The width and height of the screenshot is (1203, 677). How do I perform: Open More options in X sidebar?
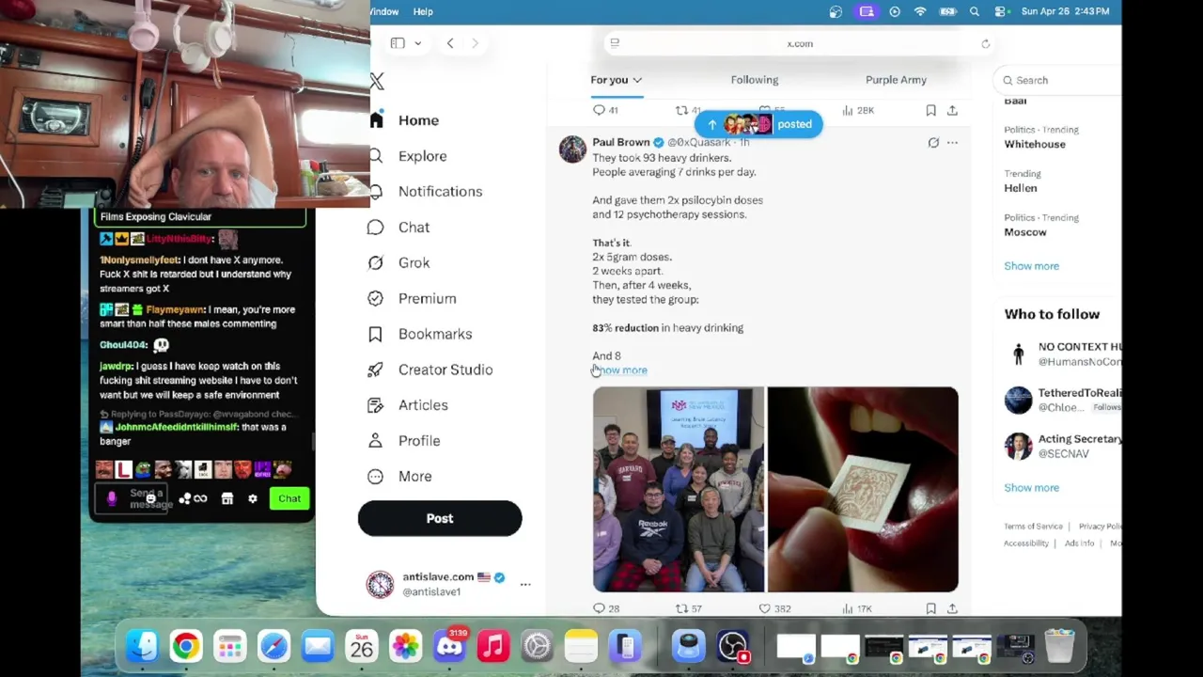401,477
